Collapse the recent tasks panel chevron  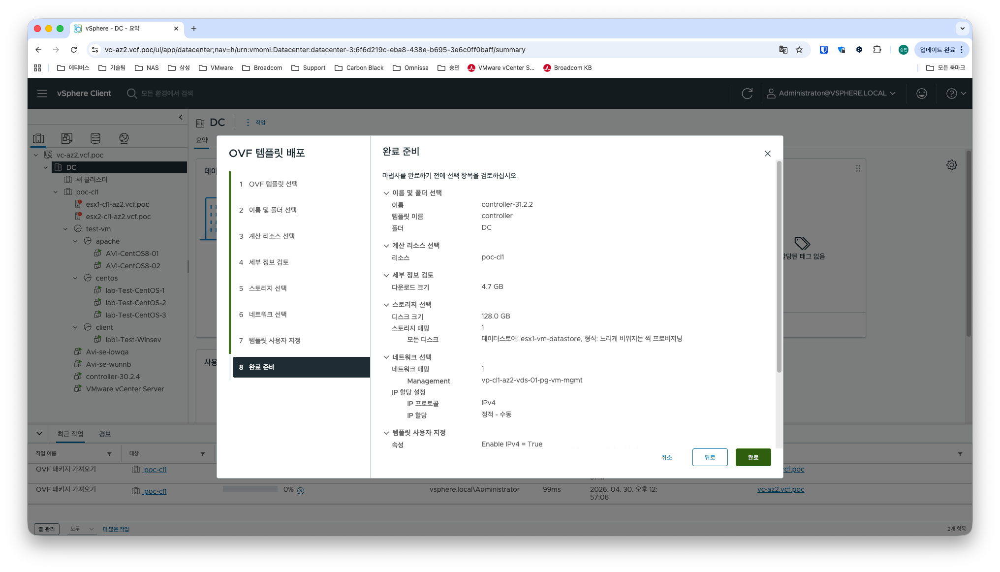(39, 434)
